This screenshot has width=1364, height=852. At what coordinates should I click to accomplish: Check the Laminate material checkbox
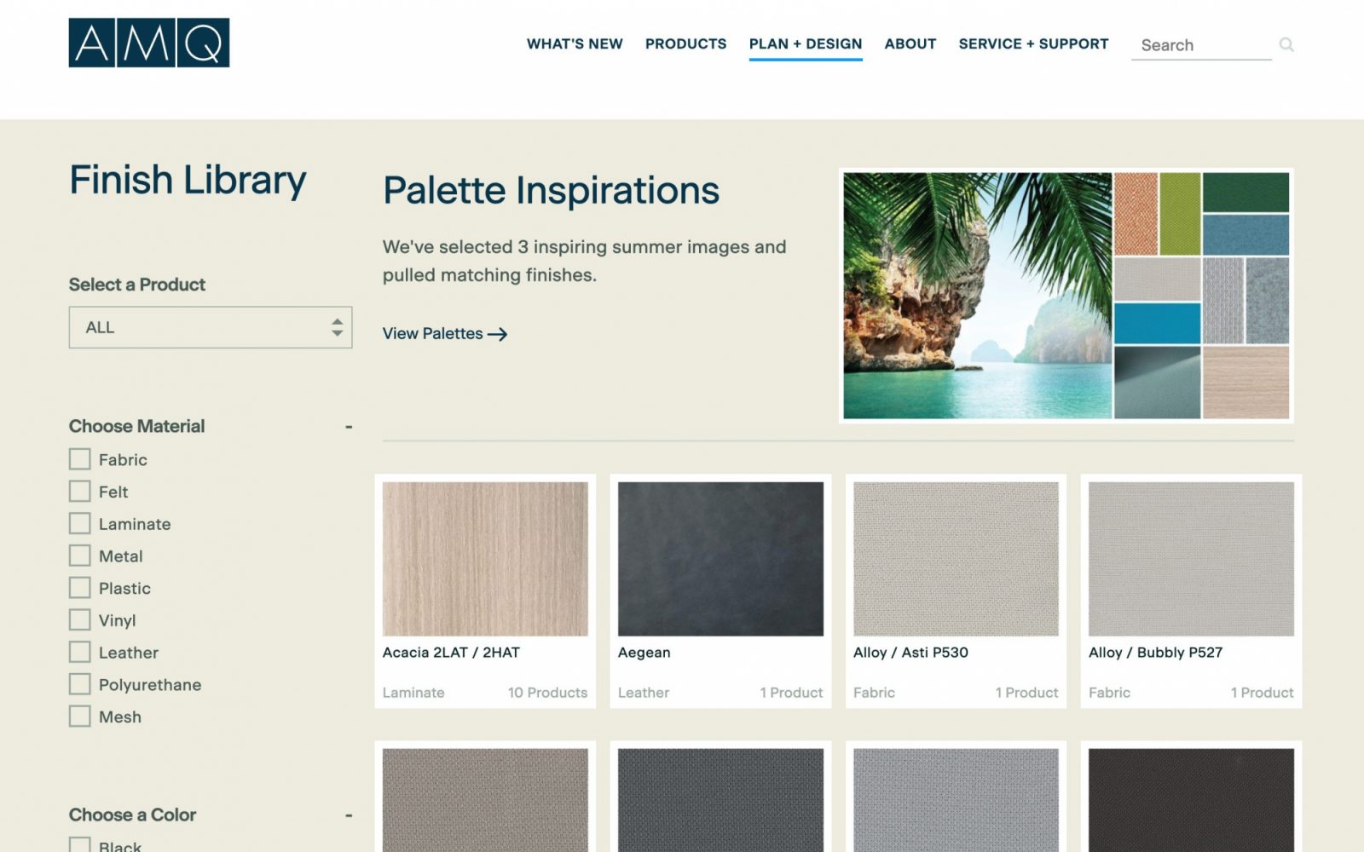[x=79, y=524]
